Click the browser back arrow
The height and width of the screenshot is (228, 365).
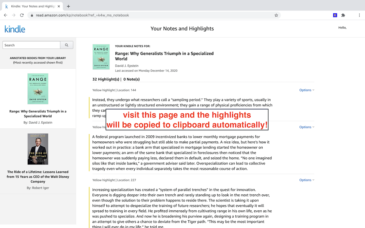[x=5, y=15]
